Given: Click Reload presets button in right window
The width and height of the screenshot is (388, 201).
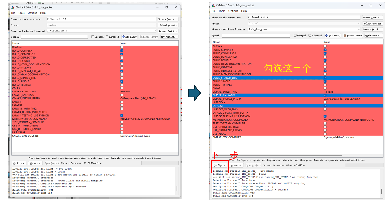Looking at the screenshot, I should pyautogui.click(x=372, y=23).
